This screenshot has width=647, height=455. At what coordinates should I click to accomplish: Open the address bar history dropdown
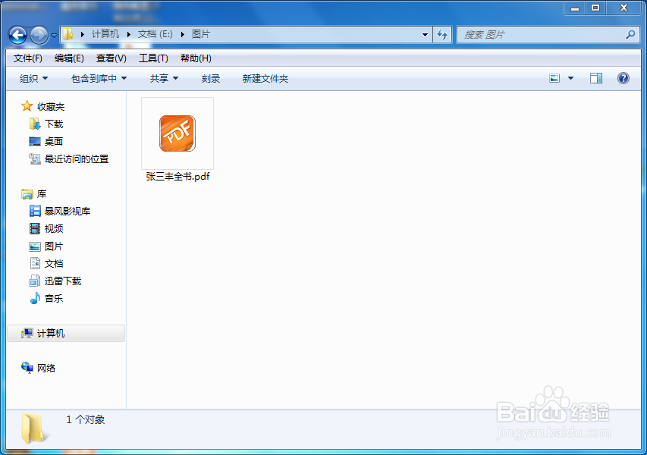tap(425, 35)
